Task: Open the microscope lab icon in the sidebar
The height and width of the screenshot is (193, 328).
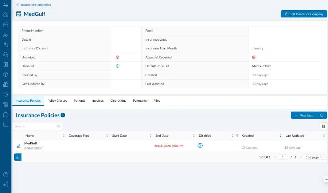Action: (5, 45)
